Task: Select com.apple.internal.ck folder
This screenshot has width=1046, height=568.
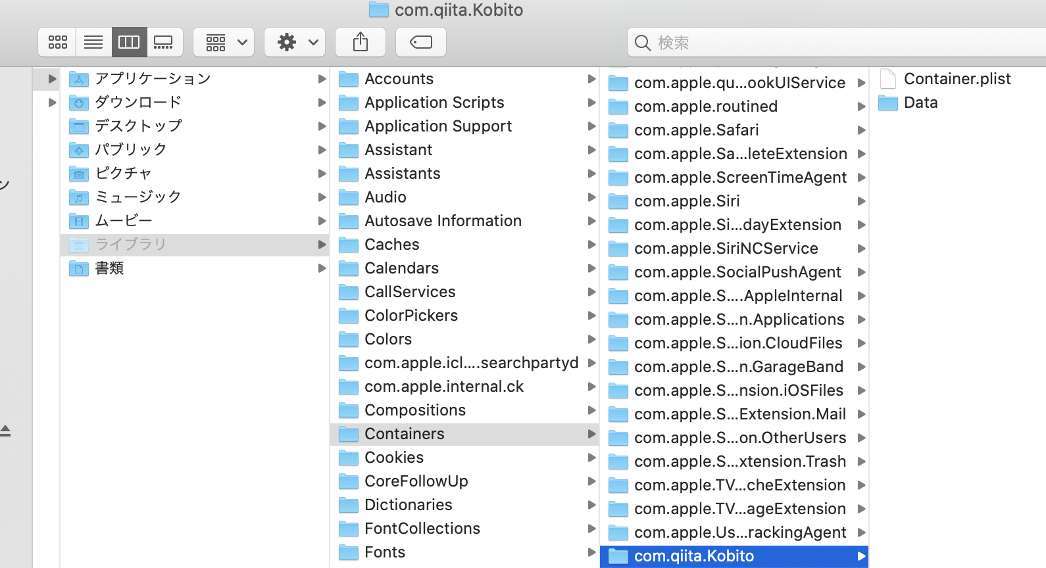Action: tap(464, 387)
